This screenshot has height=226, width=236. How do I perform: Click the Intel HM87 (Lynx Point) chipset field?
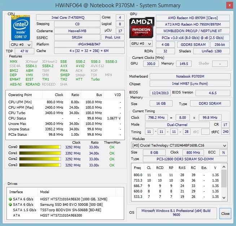click(x=190, y=83)
